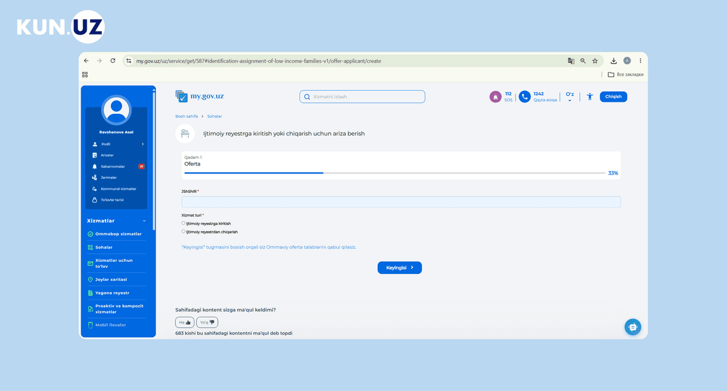Click the browser address bar URL
This screenshot has width=727, height=391.
tap(259, 61)
